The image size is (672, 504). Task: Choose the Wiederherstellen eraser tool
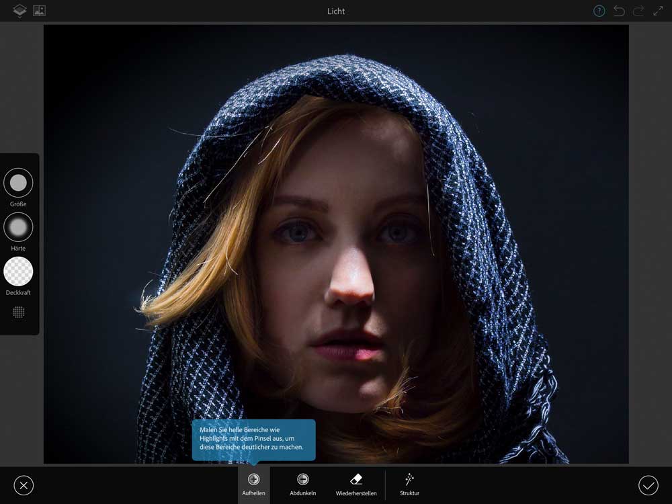pos(356,485)
